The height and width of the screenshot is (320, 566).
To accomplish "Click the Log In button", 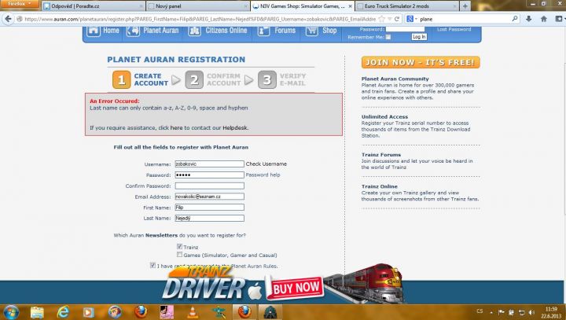I will point(419,37).
